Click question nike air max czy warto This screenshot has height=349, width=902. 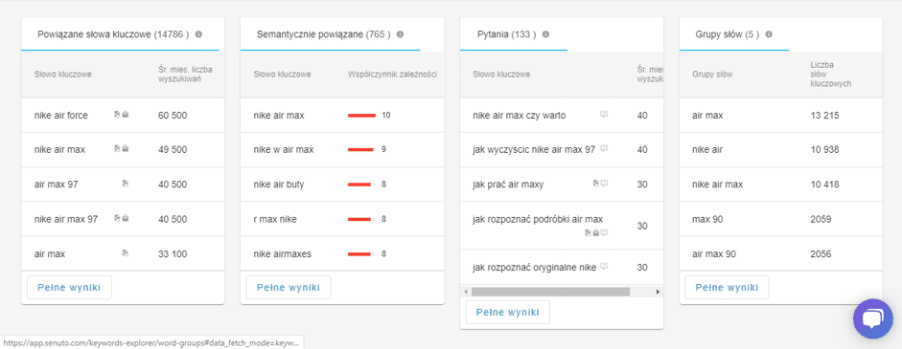tap(520, 116)
